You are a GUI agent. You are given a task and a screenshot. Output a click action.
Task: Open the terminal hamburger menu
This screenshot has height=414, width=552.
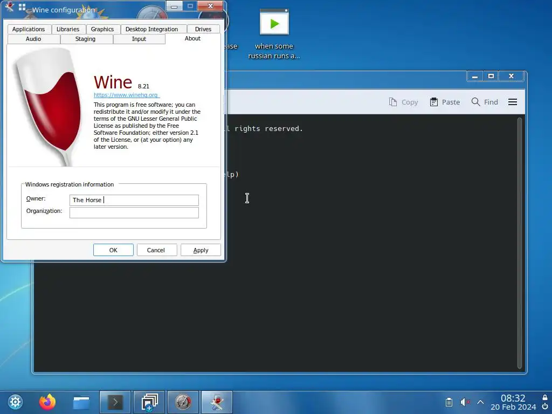[513, 102]
